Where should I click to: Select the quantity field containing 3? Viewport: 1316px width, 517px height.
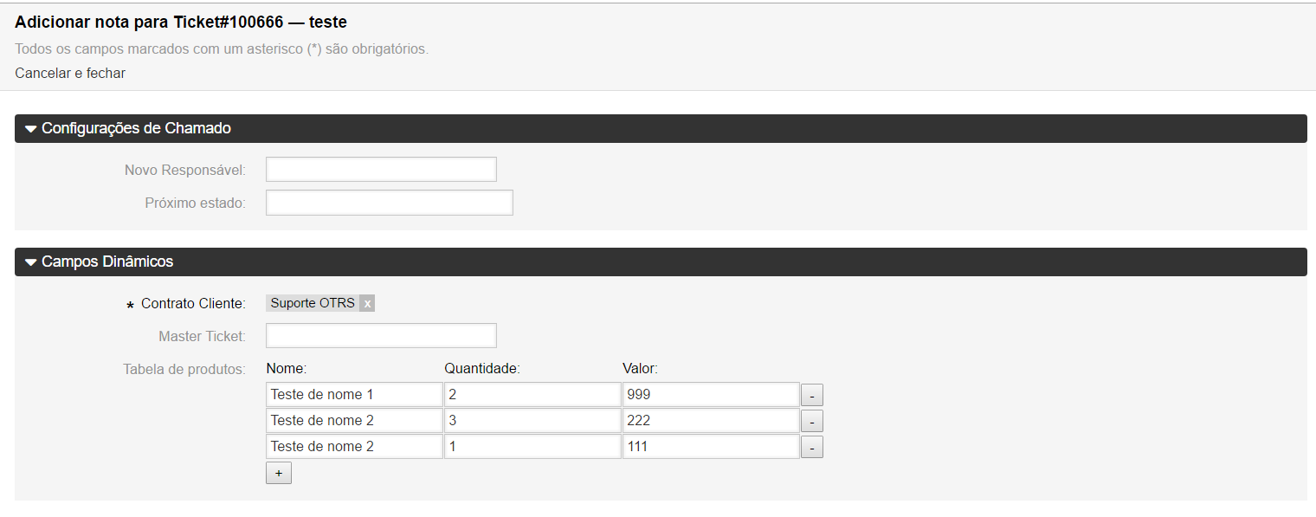point(532,420)
